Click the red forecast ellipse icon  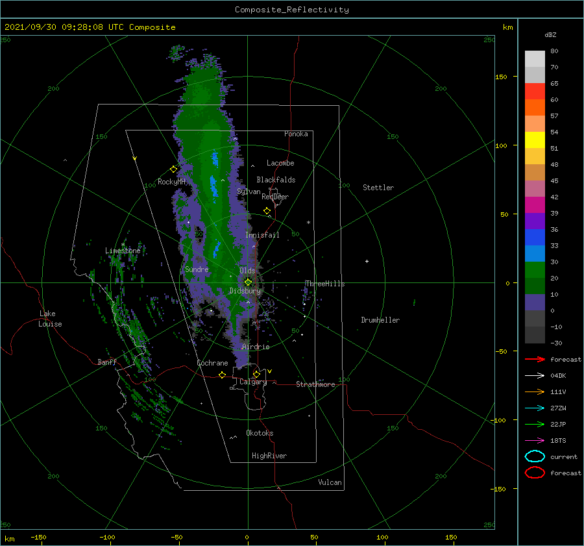535,473
